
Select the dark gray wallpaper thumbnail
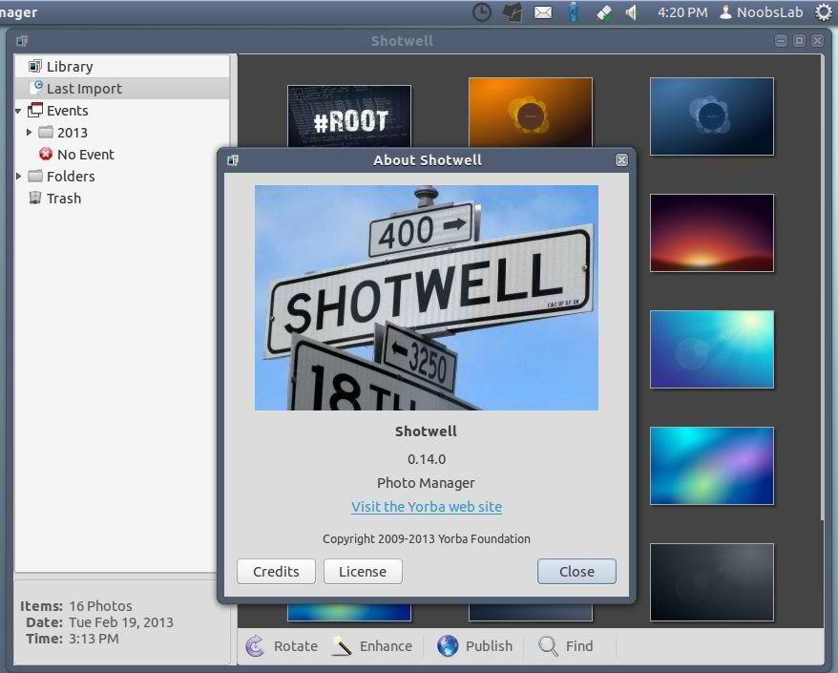(712, 582)
